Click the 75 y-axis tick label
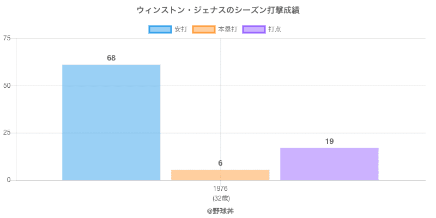This screenshot has height=218, width=436. pos(7,38)
